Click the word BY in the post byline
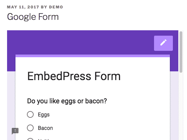 coord(44,7)
